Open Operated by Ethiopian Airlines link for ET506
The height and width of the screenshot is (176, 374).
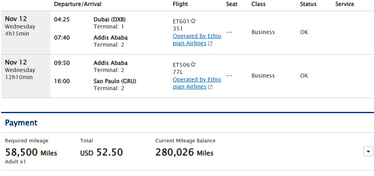[x=197, y=79]
